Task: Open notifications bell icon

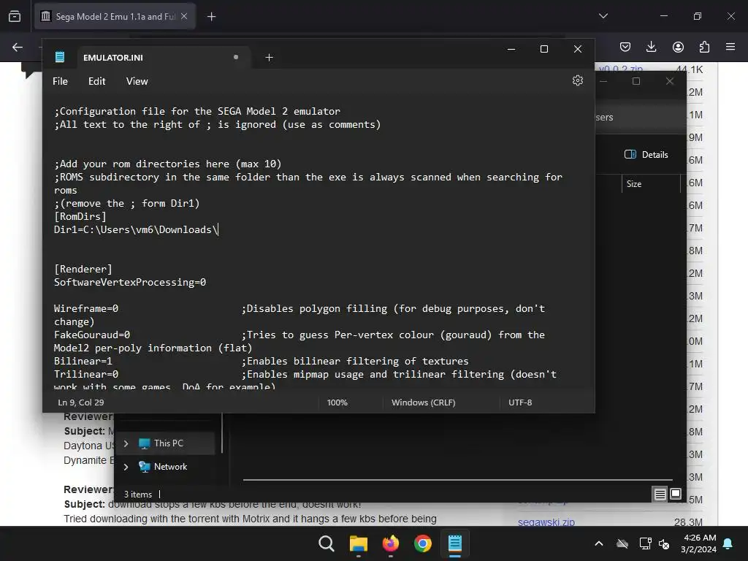Action: (x=728, y=543)
